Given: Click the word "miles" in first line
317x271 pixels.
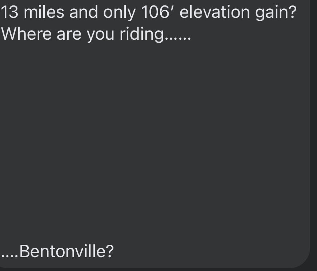Looking at the screenshot, I should point(44,12).
